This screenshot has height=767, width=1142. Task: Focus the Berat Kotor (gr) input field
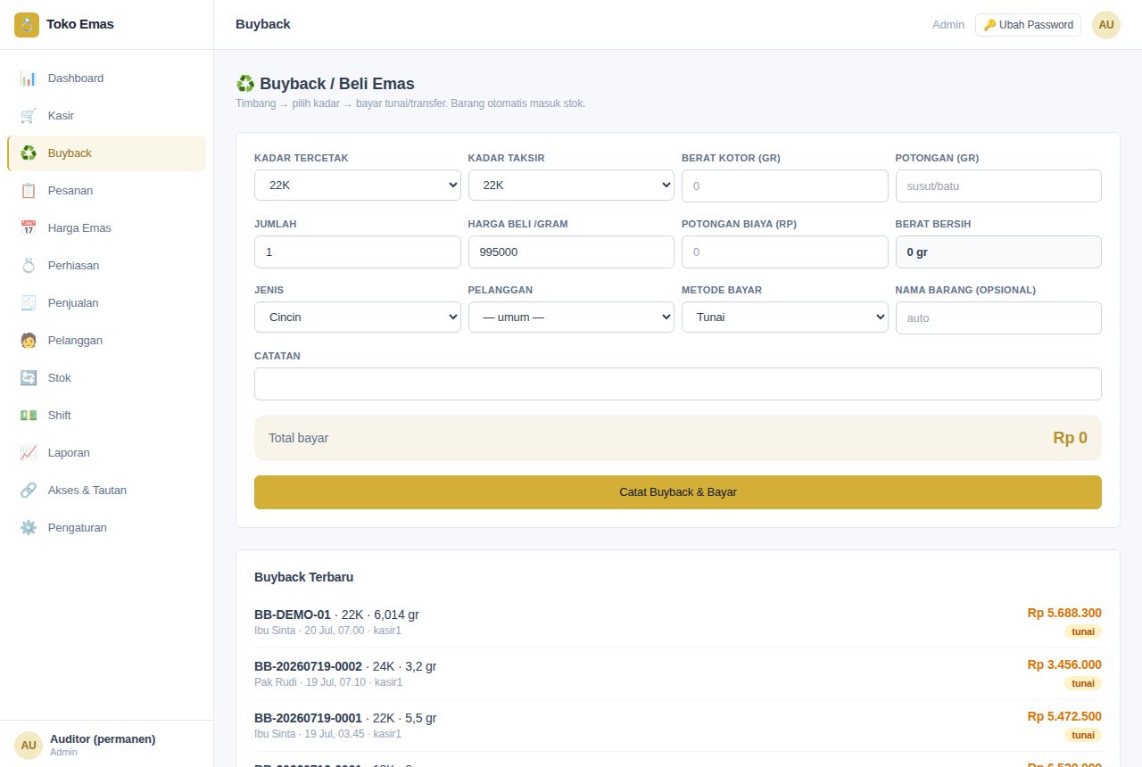(x=785, y=186)
